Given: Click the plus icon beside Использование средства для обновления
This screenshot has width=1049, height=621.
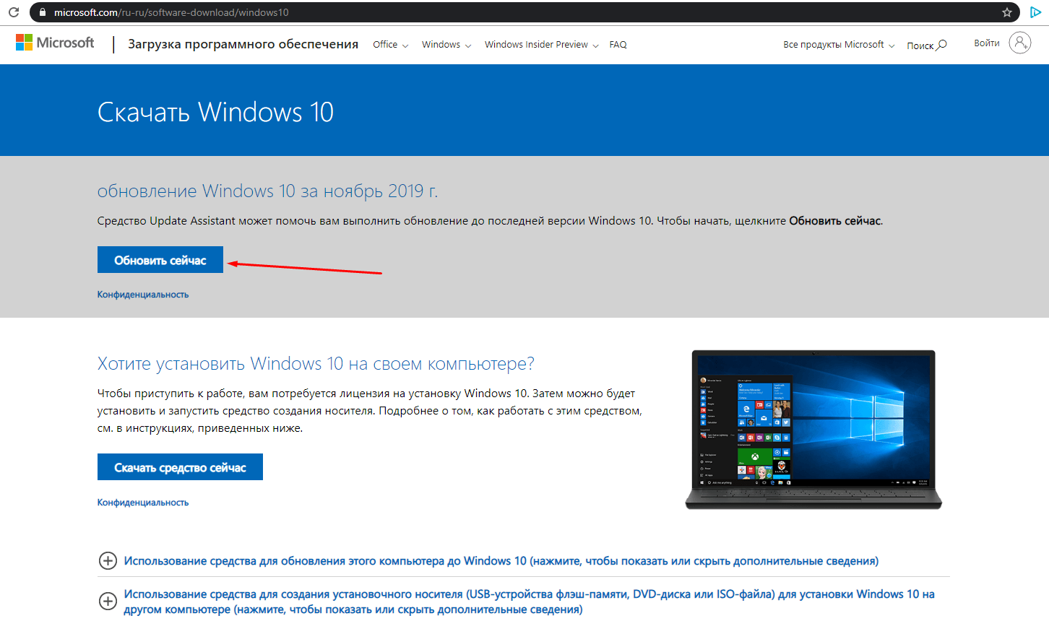Looking at the screenshot, I should (x=108, y=561).
